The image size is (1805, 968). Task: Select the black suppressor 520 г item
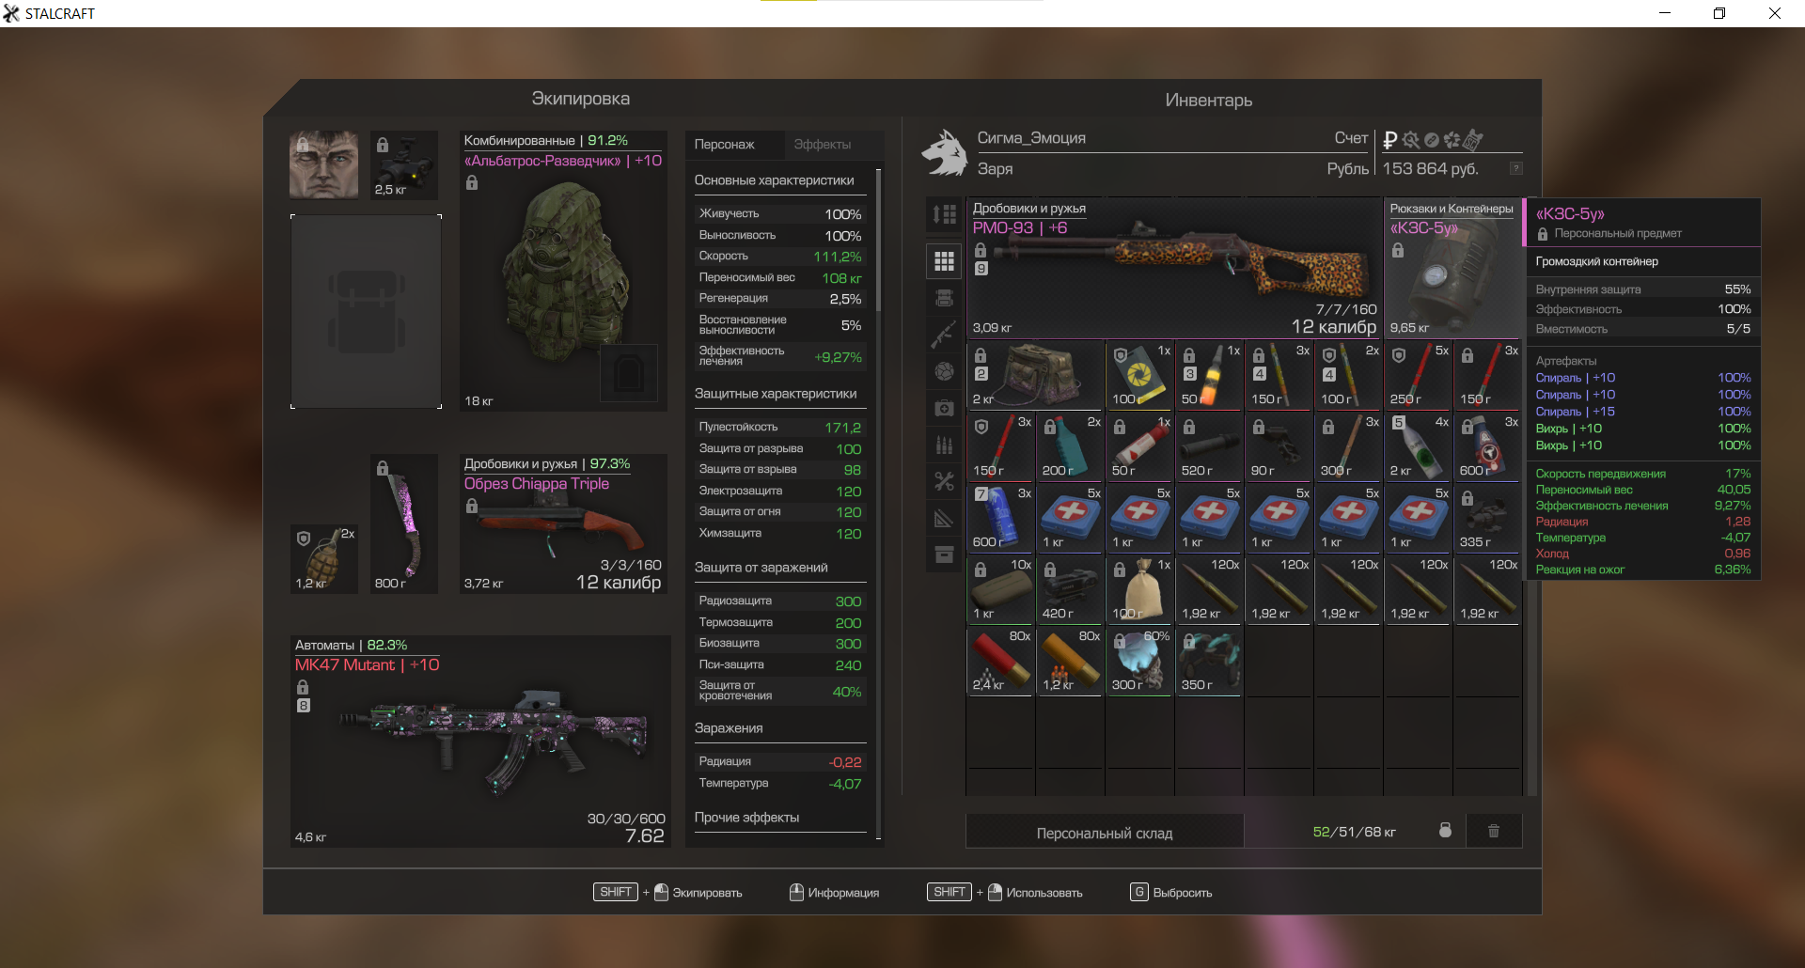point(1209,446)
